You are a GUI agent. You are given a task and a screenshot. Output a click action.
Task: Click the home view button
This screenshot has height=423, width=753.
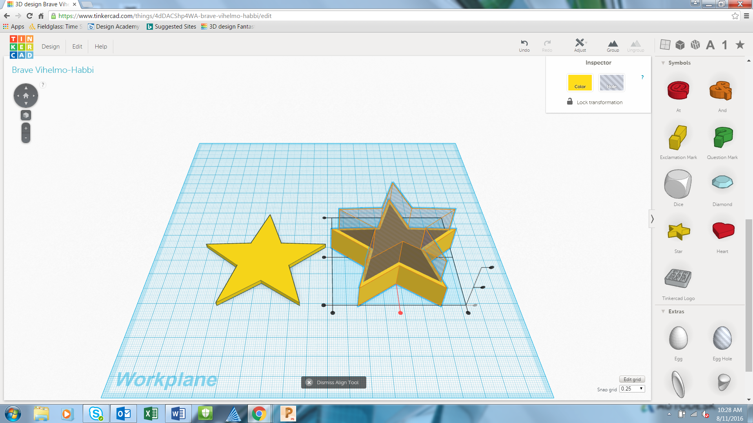click(26, 96)
